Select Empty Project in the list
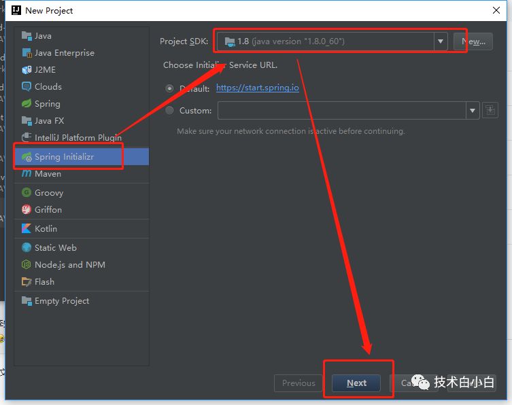 pos(82,300)
